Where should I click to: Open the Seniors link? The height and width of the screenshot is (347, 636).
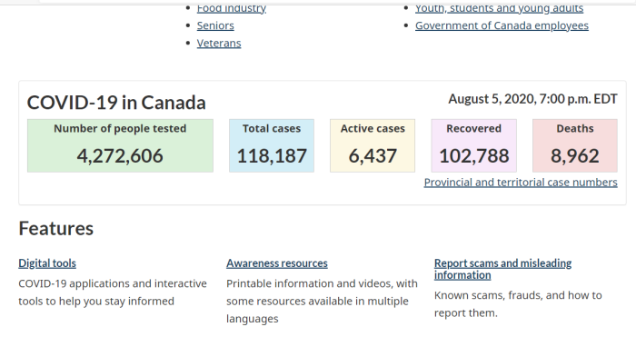(215, 25)
